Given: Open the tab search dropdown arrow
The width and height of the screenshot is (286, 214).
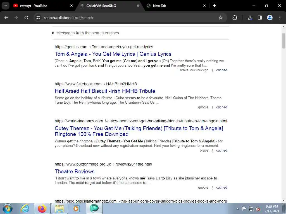Looking at the screenshot, I should point(6,6).
